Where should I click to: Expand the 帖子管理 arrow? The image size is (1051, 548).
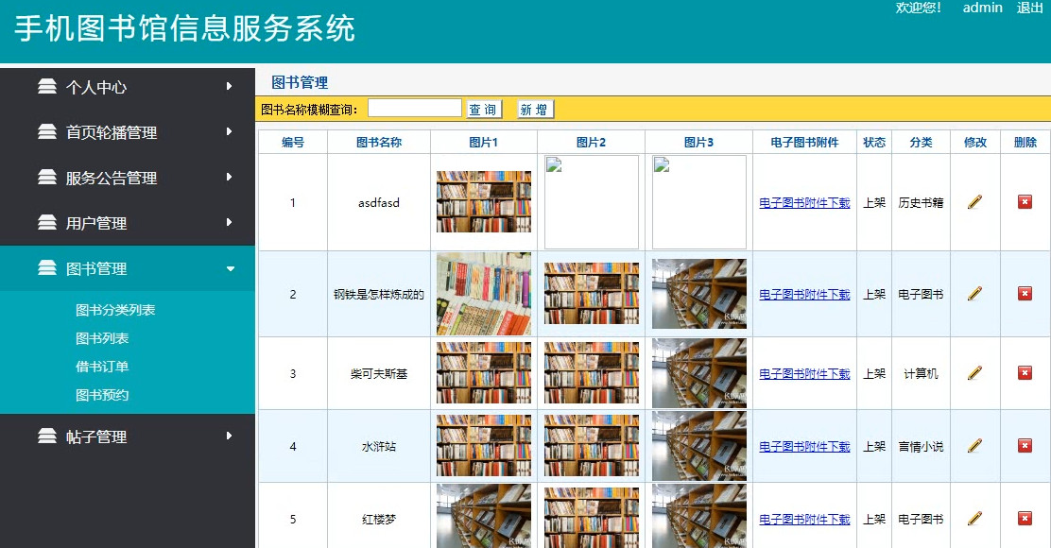230,436
